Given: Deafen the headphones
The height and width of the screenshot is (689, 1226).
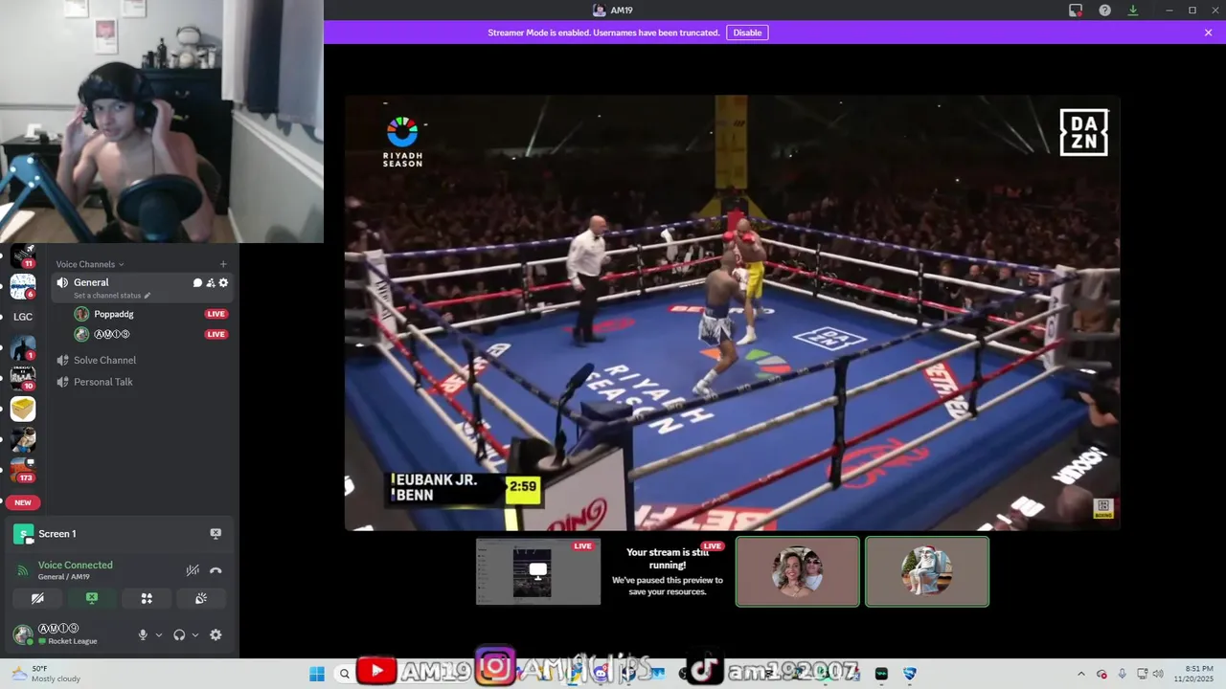Looking at the screenshot, I should point(179,634).
